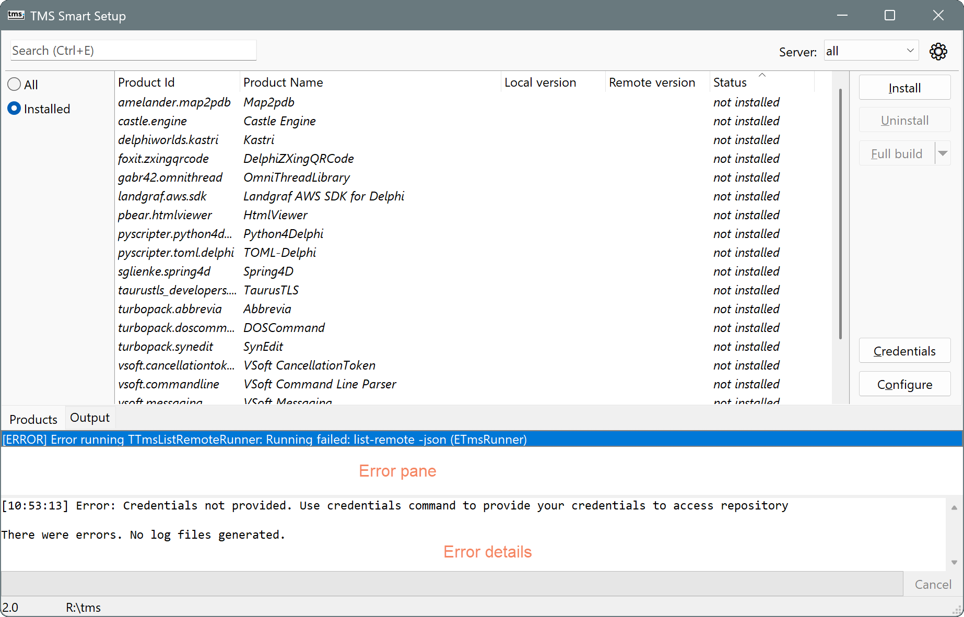Select the Installed radio button
Viewport: 964px width, 617px height.
pos(14,109)
